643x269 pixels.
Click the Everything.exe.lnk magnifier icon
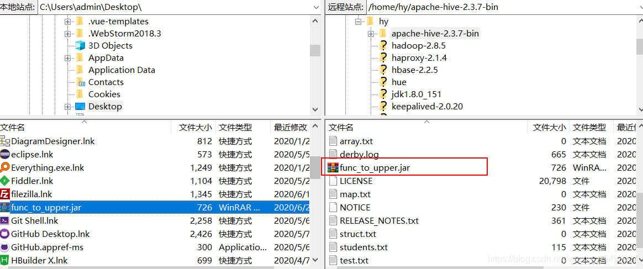coord(5,168)
